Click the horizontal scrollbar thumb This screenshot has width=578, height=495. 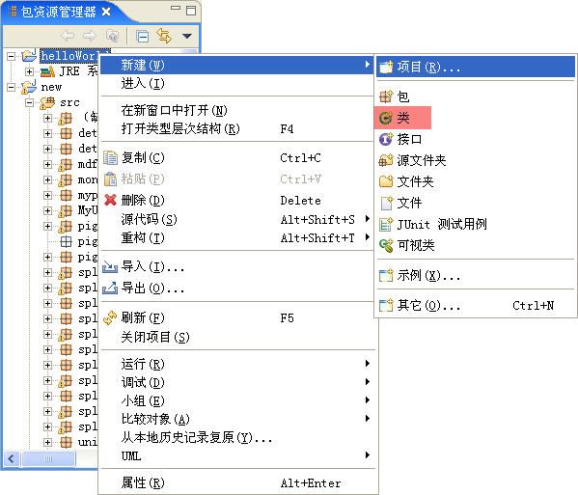[48, 459]
